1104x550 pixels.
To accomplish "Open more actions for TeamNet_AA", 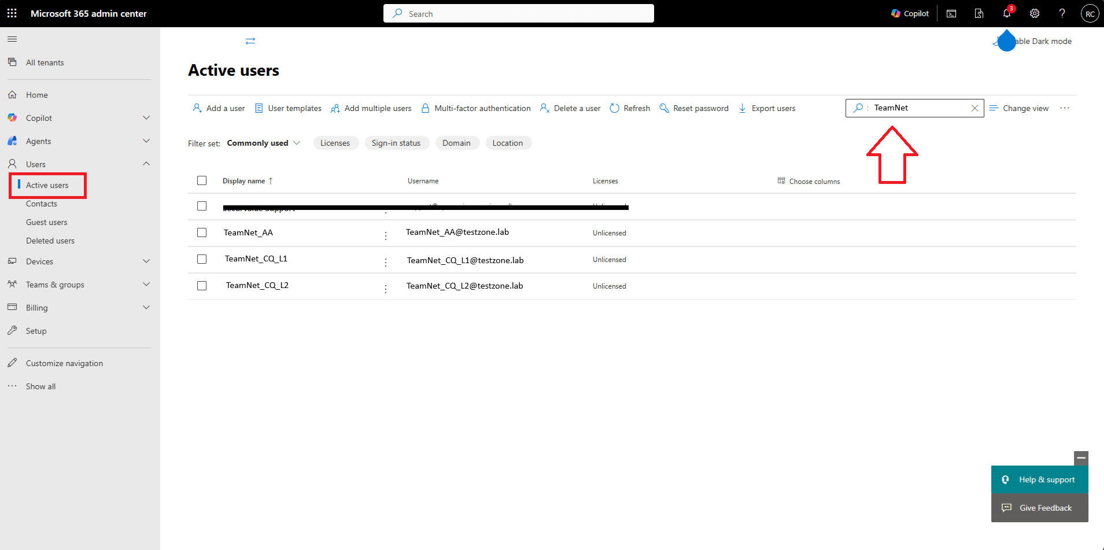I will [386, 236].
